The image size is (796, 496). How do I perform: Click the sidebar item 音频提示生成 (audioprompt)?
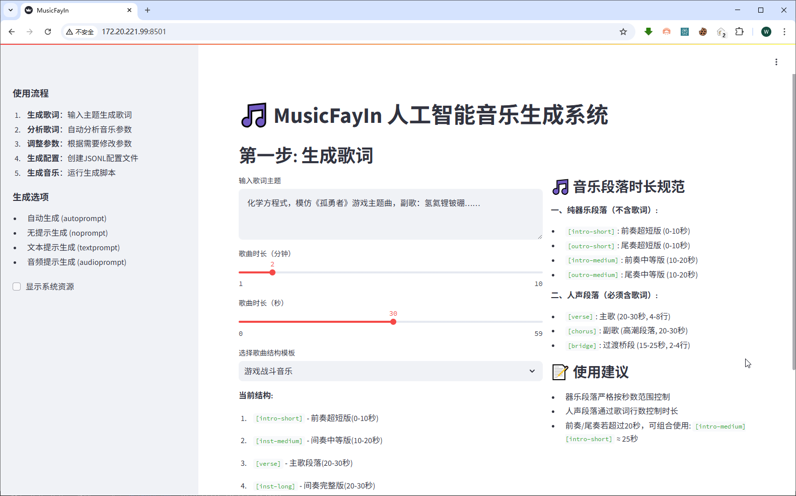[x=77, y=262]
